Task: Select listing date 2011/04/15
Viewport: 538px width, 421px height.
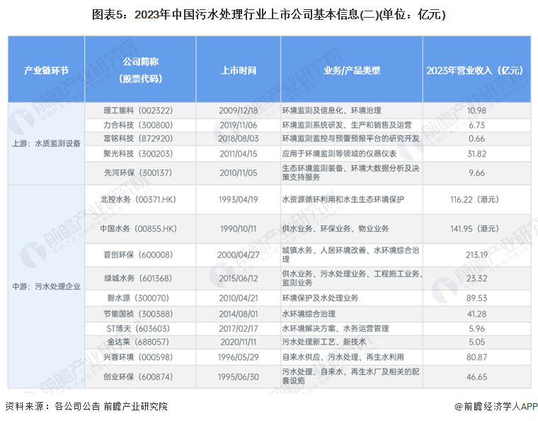Action: coord(239,154)
